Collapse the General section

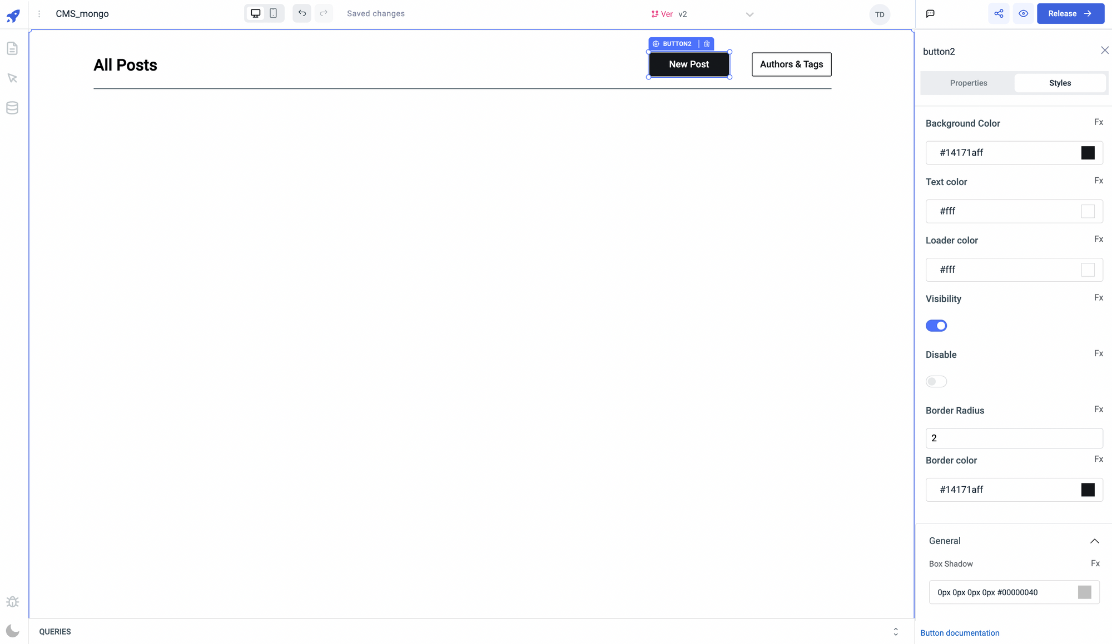point(1094,541)
